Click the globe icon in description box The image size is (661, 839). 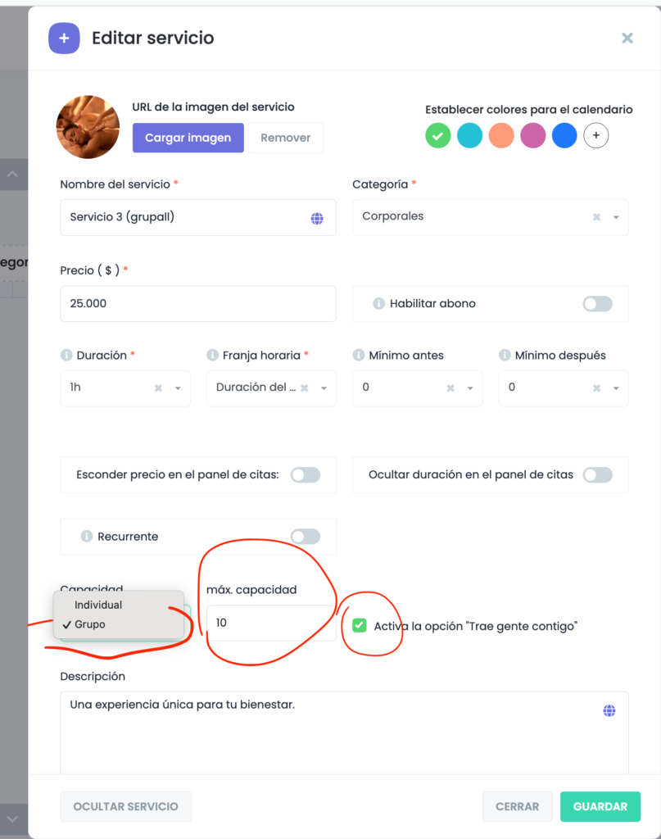coord(609,710)
